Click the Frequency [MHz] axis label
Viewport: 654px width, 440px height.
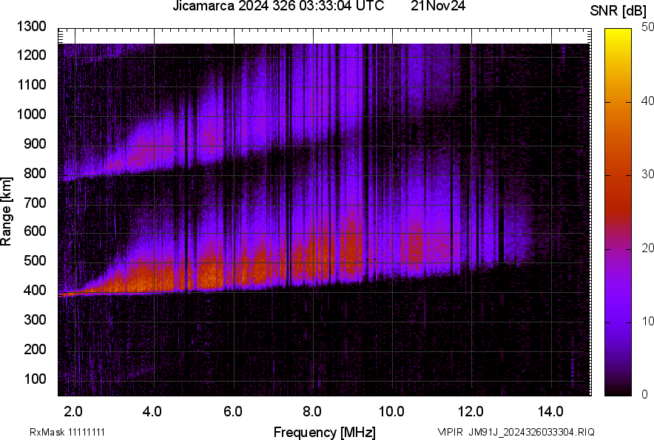[x=324, y=432]
